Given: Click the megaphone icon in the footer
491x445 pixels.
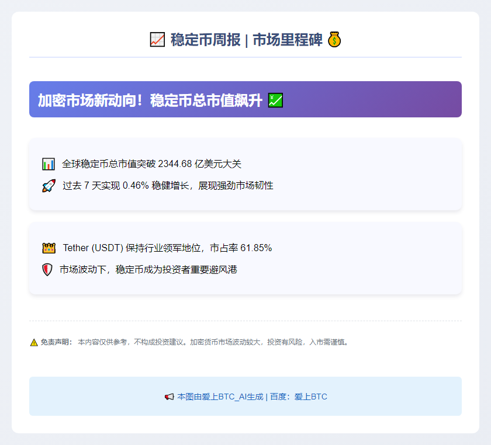Looking at the screenshot, I should [x=169, y=397].
